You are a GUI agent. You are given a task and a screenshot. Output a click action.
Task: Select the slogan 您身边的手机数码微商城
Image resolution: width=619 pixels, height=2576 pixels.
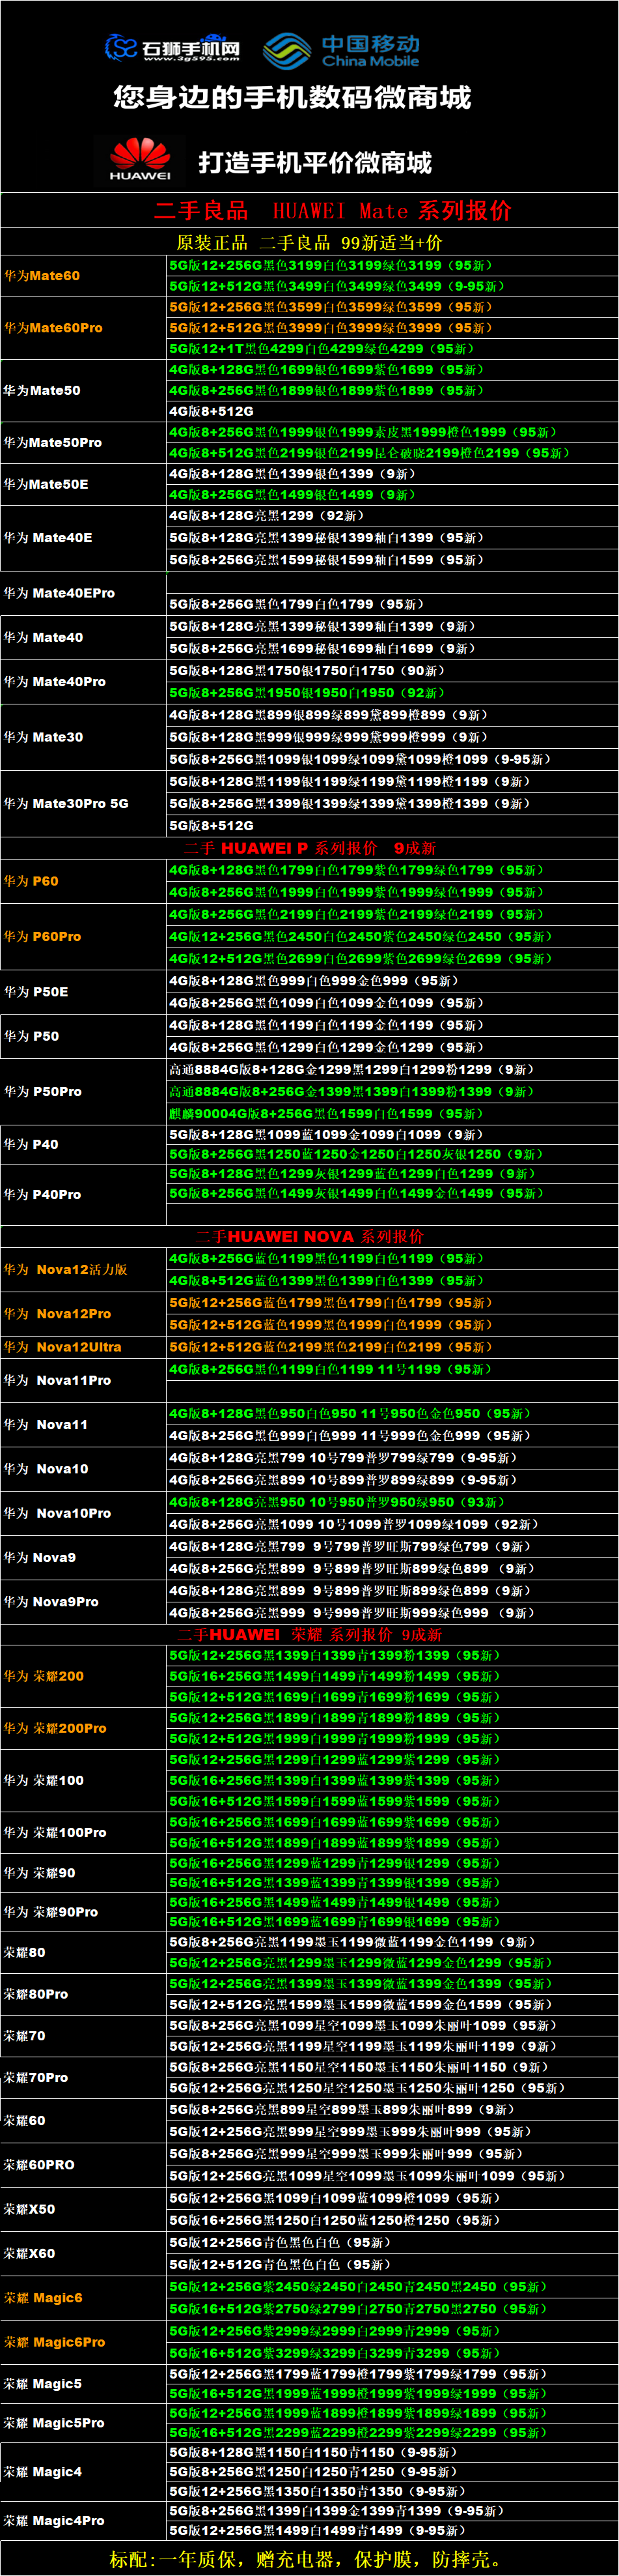(292, 97)
